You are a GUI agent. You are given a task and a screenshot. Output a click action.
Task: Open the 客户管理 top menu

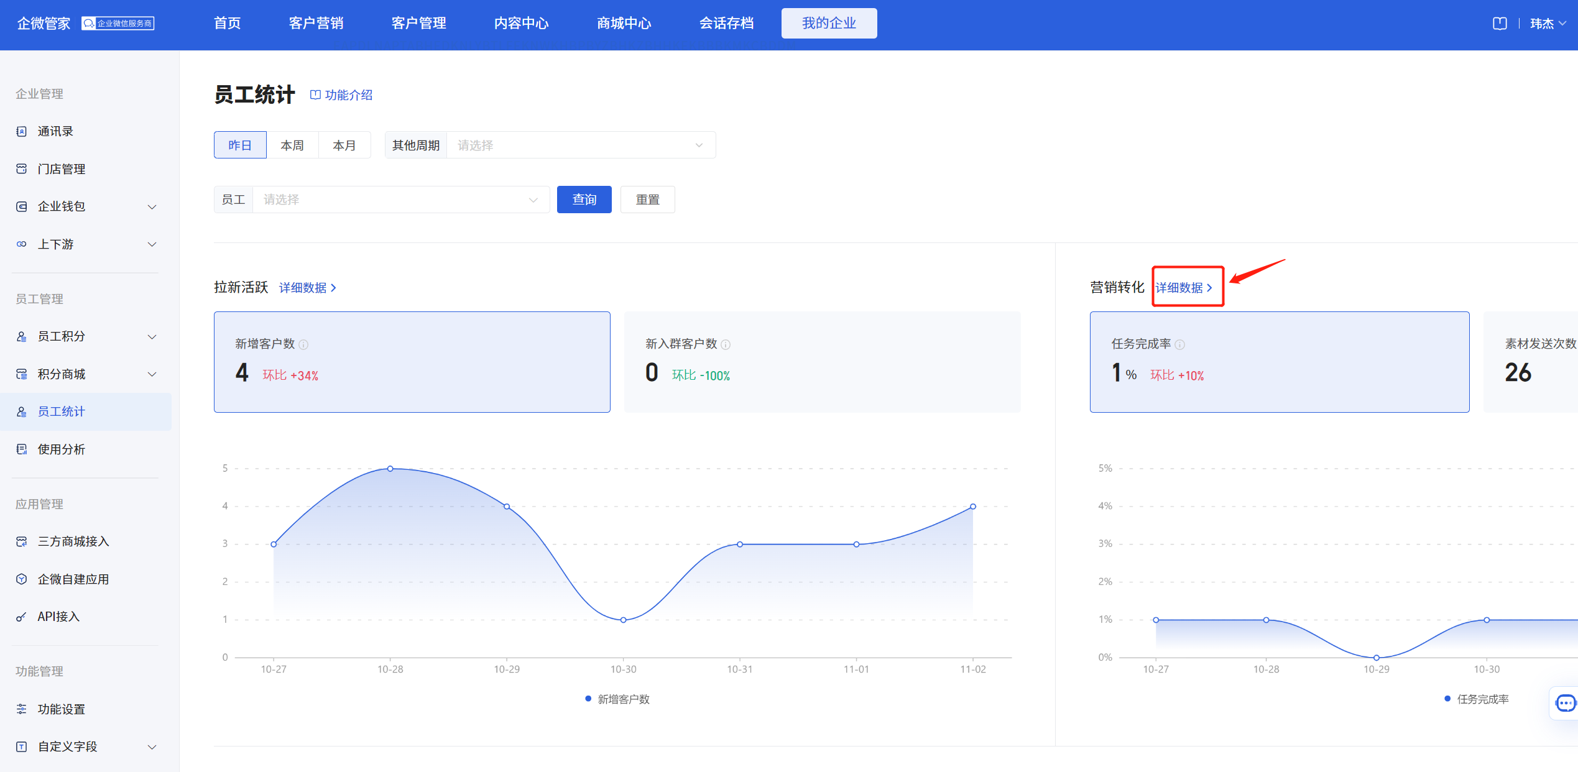coord(419,23)
